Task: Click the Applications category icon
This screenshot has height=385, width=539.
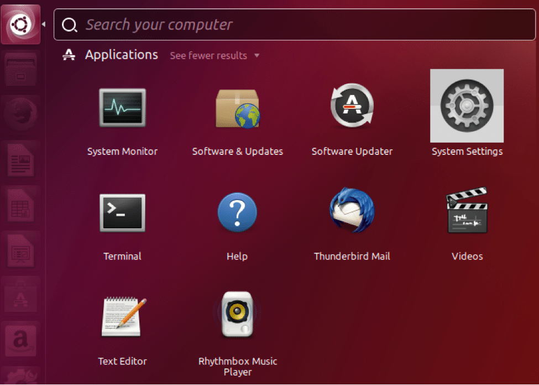Action: [x=69, y=55]
